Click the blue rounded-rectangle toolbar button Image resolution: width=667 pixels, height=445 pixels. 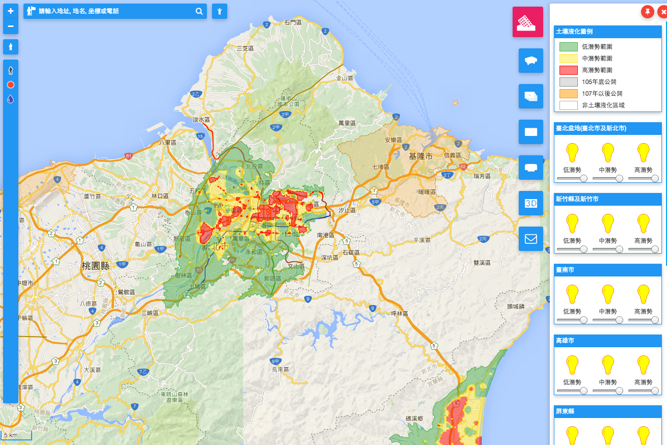click(x=531, y=168)
